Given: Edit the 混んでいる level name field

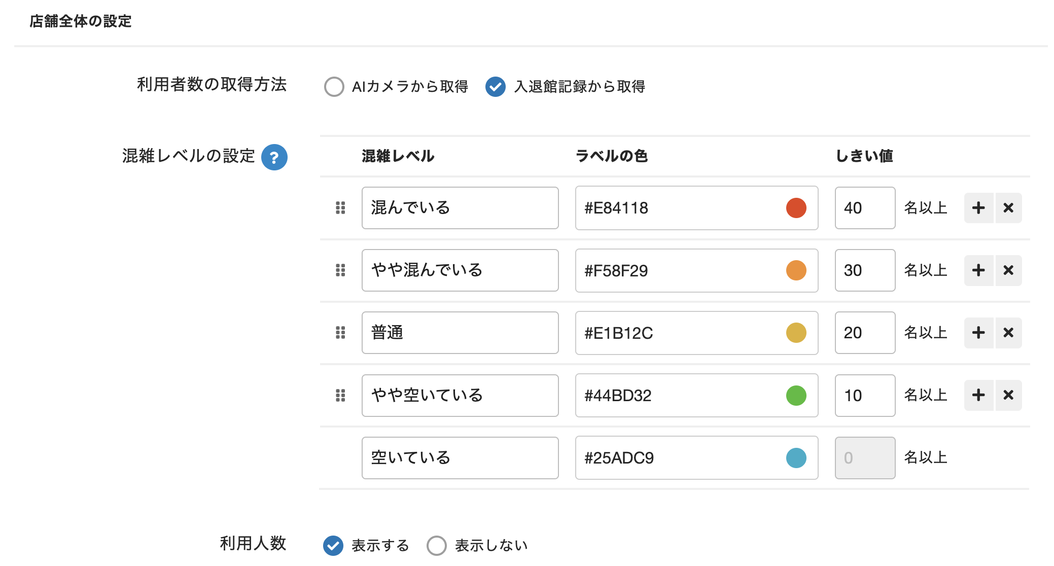Looking at the screenshot, I should (x=460, y=208).
